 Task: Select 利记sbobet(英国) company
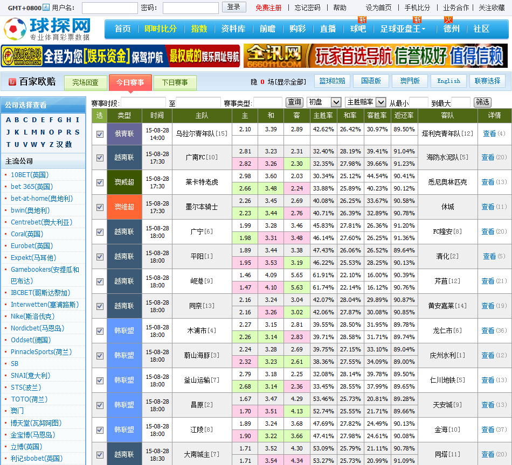click(37, 459)
